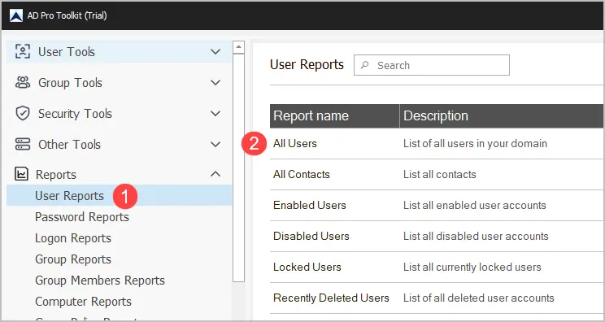Image resolution: width=605 pixels, height=322 pixels.
Task: Expand the Security Tools chevron
Action: click(215, 113)
